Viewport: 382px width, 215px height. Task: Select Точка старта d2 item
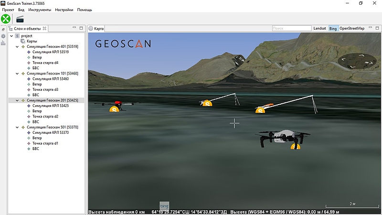coord(45,116)
